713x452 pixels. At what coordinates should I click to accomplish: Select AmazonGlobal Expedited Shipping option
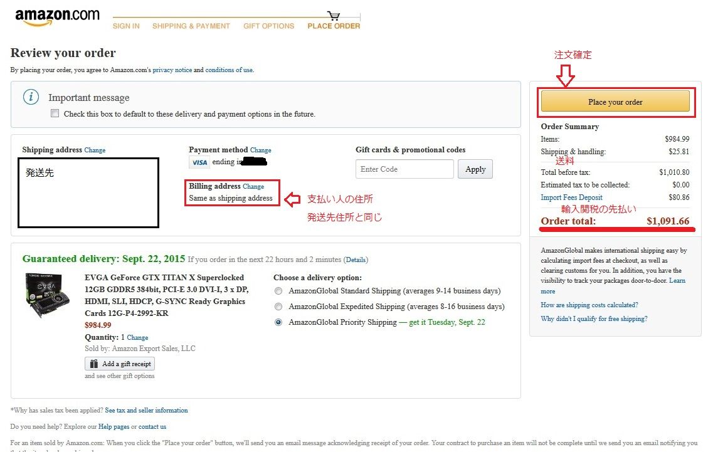(278, 307)
